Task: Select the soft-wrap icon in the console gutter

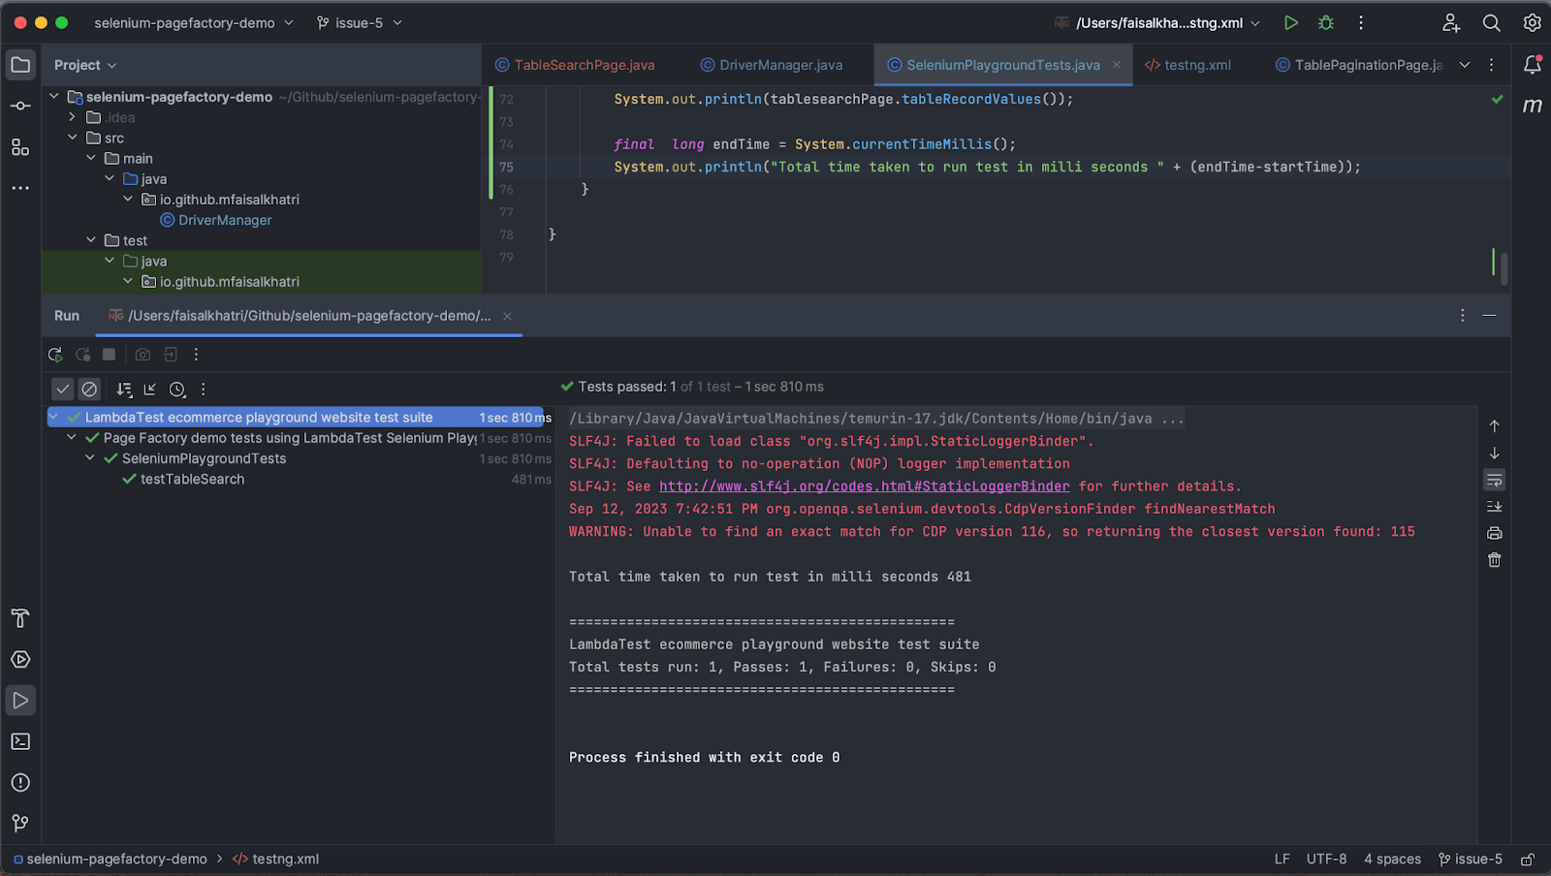Action: [x=1494, y=479]
